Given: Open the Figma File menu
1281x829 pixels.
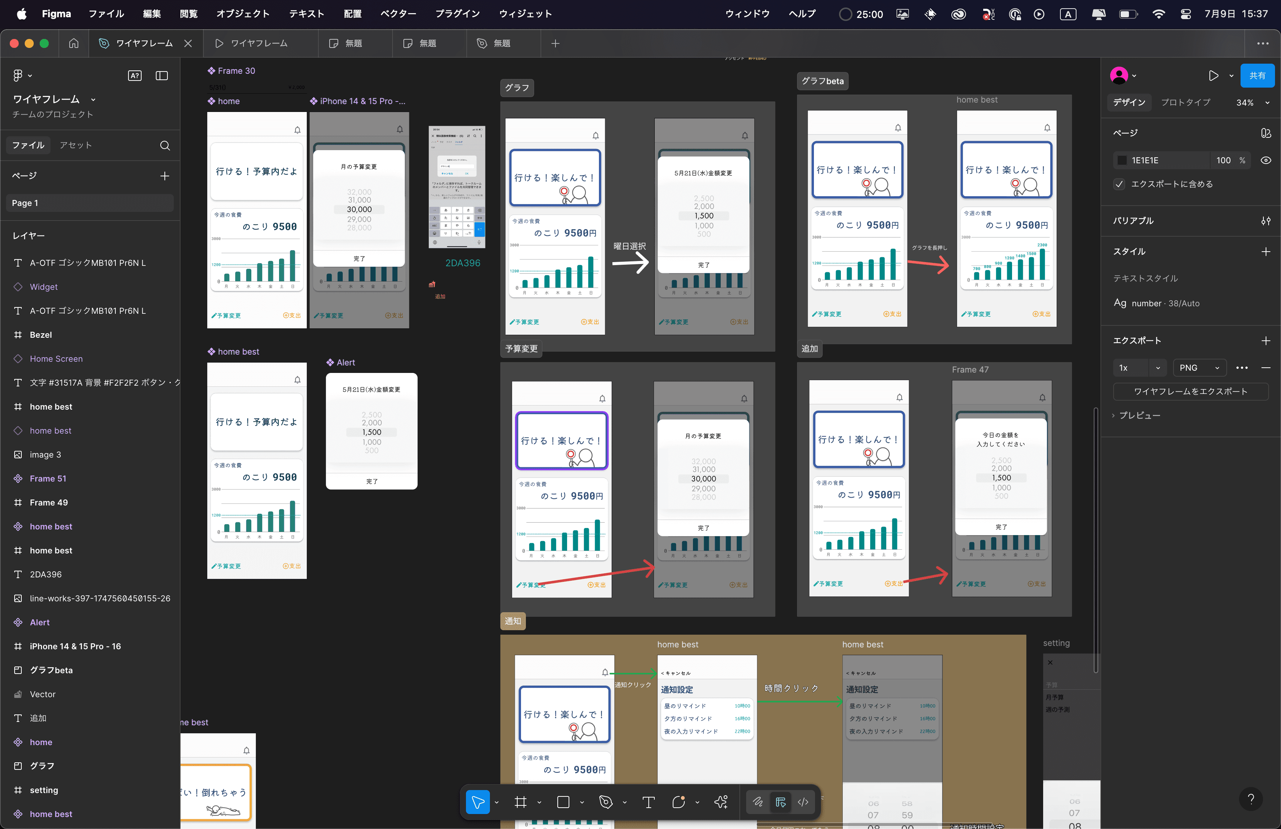Looking at the screenshot, I should (x=106, y=14).
